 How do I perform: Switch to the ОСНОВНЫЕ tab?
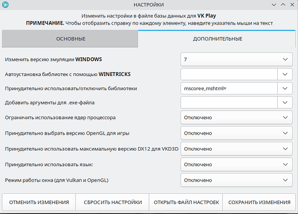pyautogui.click(x=70, y=39)
